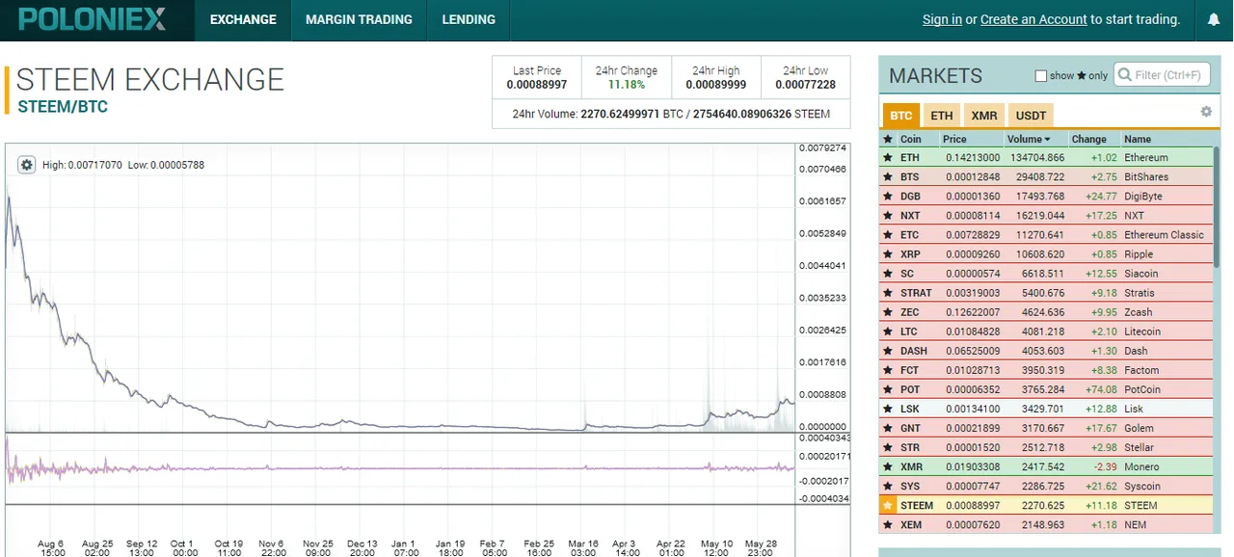Click the Sign in link
The height and width of the screenshot is (557, 1234).
click(x=942, y=19)
